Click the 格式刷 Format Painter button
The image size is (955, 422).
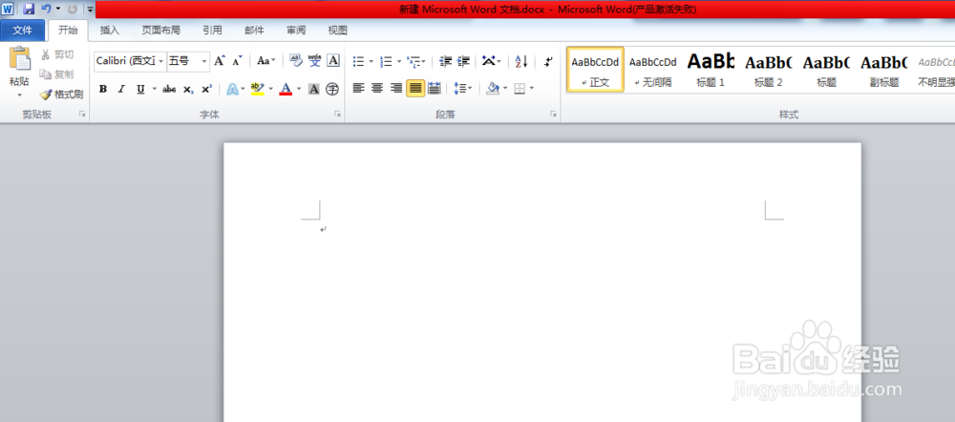pyautogui.click(x=61, y=95)
